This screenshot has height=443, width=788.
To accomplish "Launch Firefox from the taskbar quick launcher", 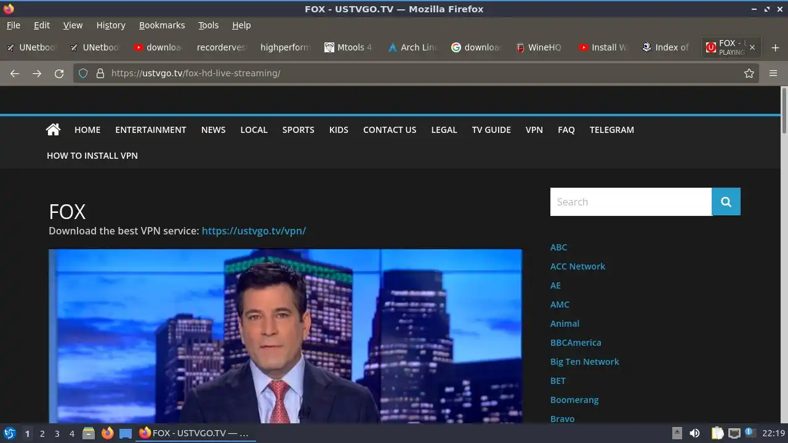I will 107,433.
